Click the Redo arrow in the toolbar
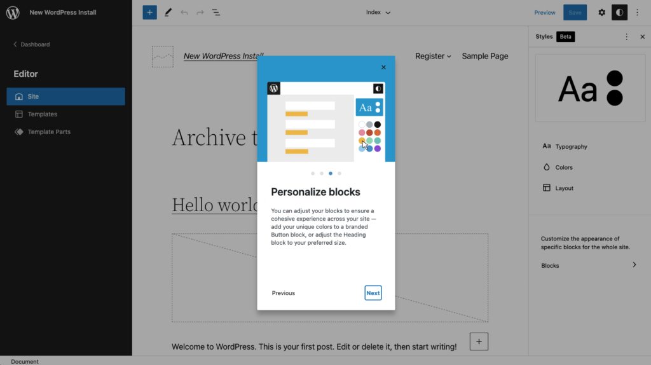The height and width of the screenshot is (365, 651). pos(200,13)
